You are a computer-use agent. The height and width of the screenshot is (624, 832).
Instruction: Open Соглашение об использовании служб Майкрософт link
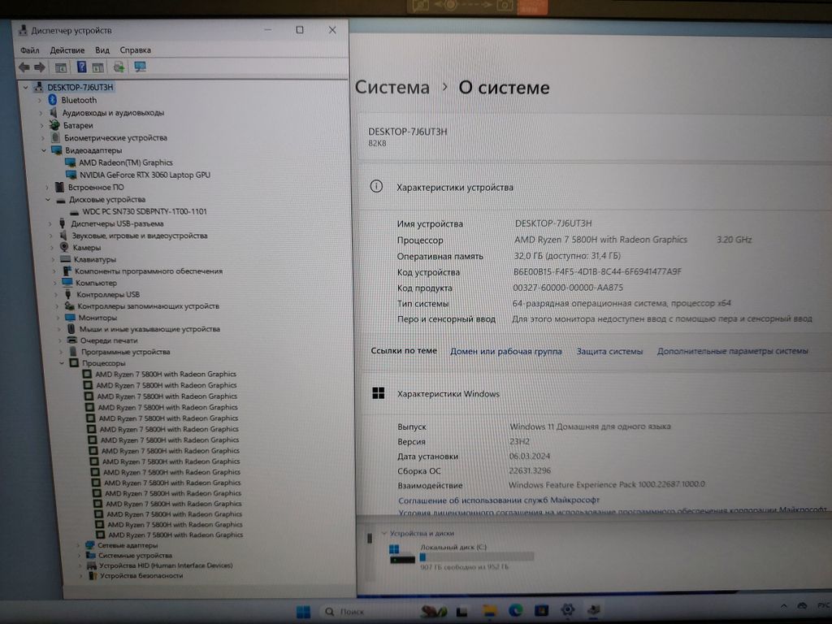point(499,500)
